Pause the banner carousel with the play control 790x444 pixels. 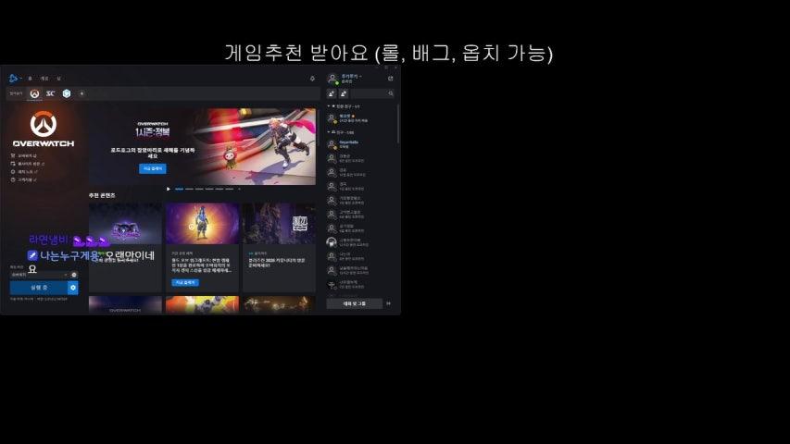pyautogui.click(x=169, y=189)
